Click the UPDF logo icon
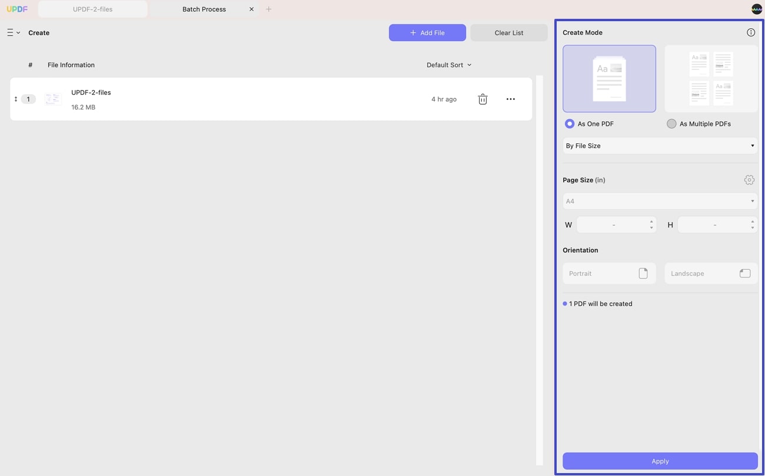The image size is (765, 476). [17, 9]
